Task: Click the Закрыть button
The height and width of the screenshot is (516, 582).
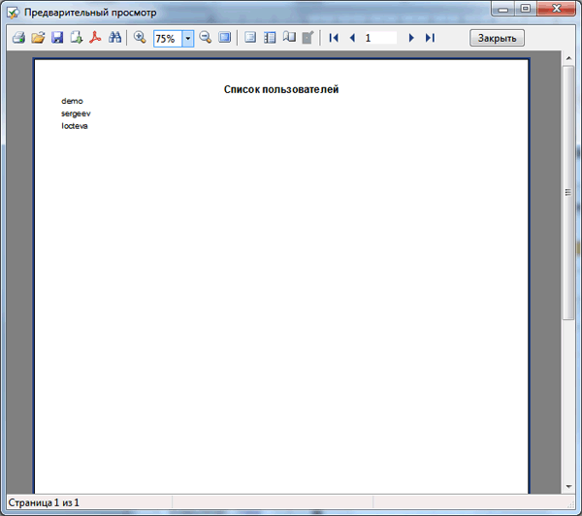Action: (497, 38)
